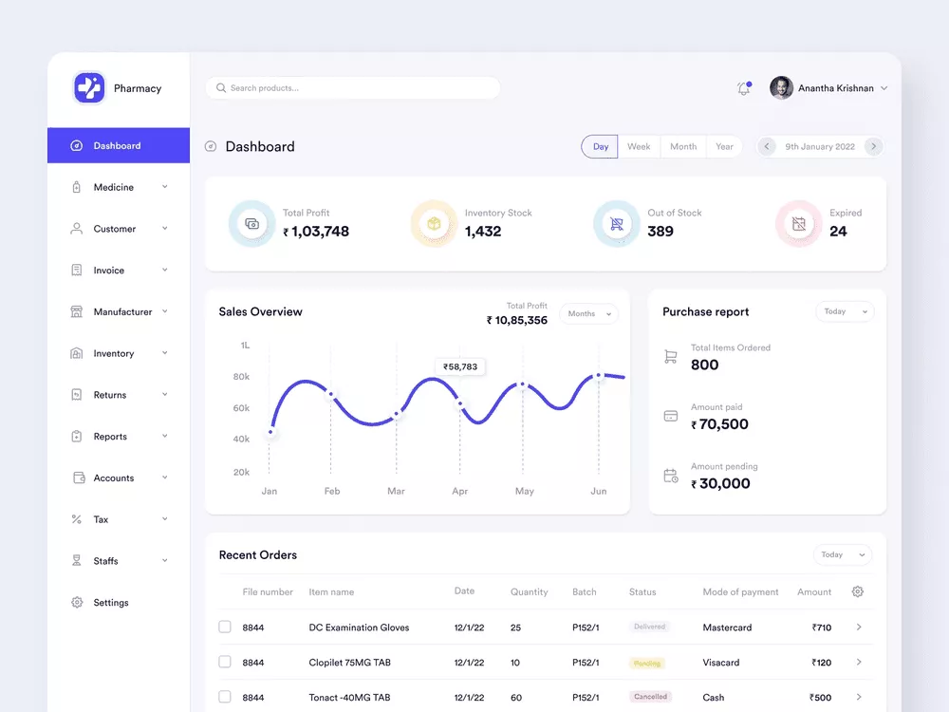Viewport: 949px width, 712px height.
Task: Open details arrow for Mastercard order row
Action: [859, 627]
